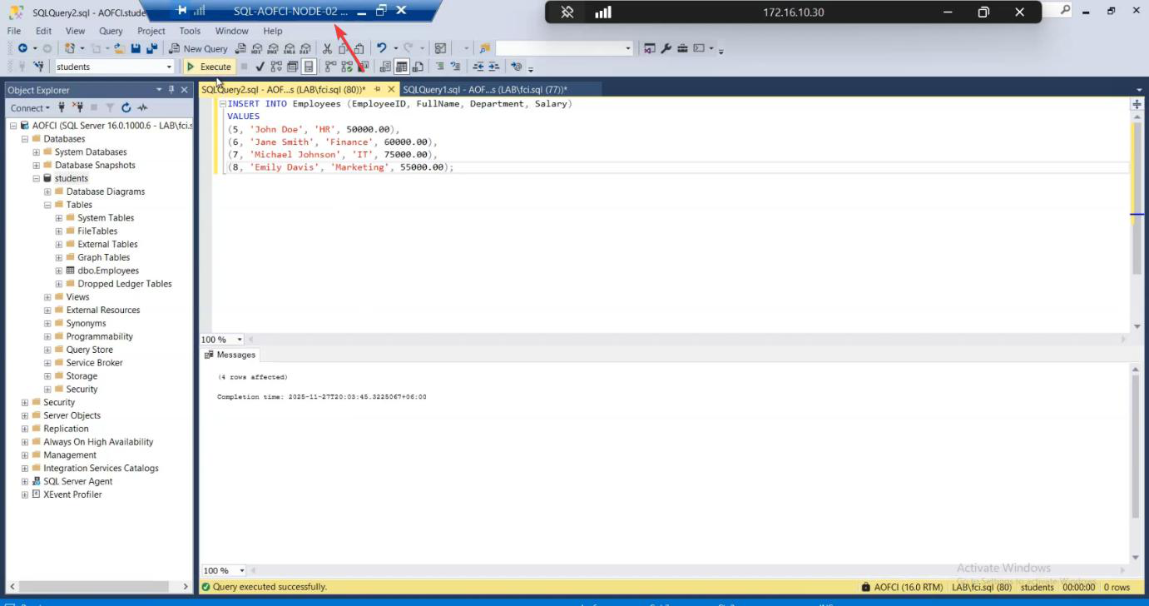Open the View menu

point(75,31)
